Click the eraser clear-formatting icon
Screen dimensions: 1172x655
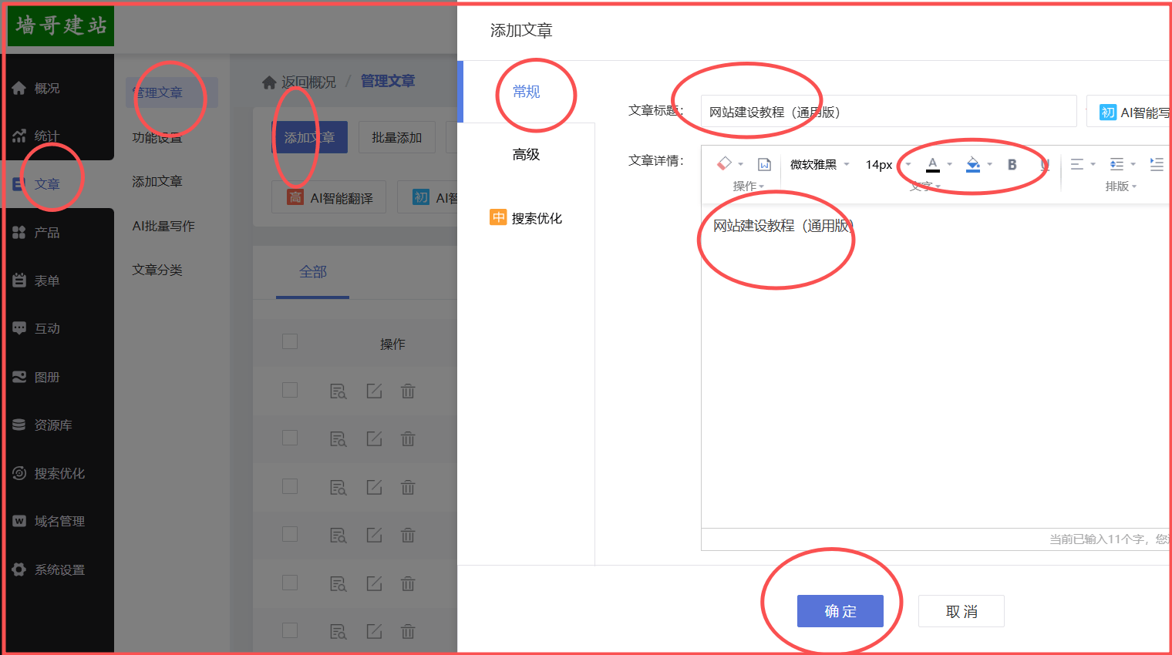coord(724,163)
